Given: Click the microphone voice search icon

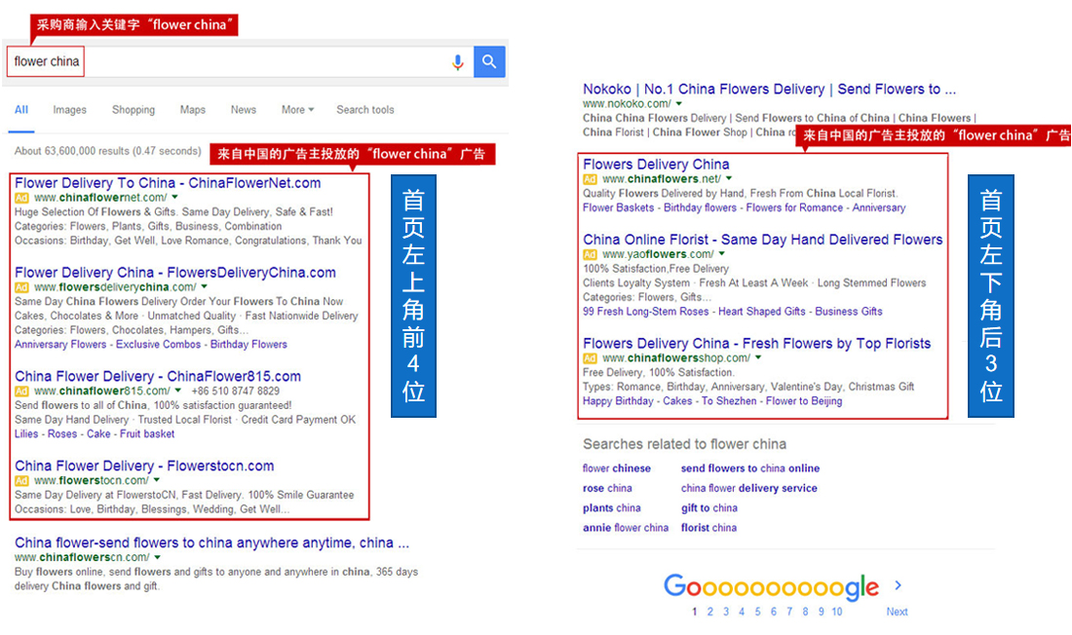Looking at the screenshot, I should click(x=458, y=62).
